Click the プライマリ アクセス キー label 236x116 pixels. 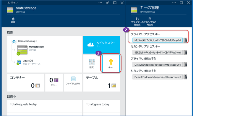click(145, 34)
